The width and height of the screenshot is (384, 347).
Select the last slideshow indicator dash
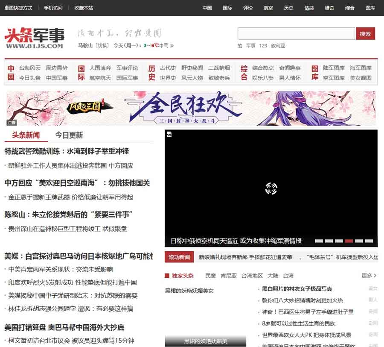tap(369, 241)
